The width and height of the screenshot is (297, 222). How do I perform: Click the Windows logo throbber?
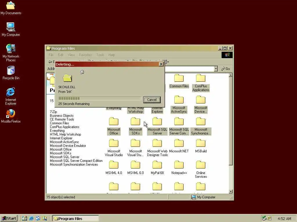[x=227, y=55]
